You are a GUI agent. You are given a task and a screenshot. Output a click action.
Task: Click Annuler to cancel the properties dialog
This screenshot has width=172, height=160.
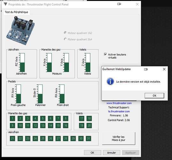click(111, 153)
